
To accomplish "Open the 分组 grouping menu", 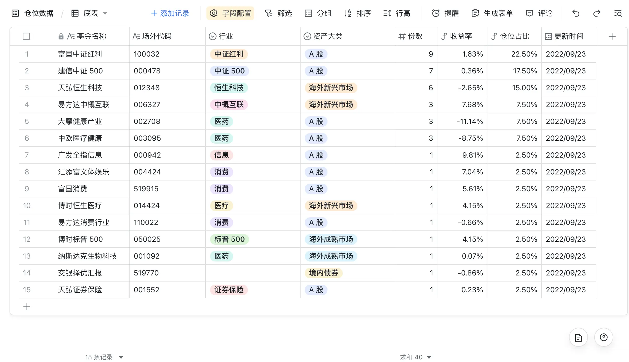I will (318, 13).
